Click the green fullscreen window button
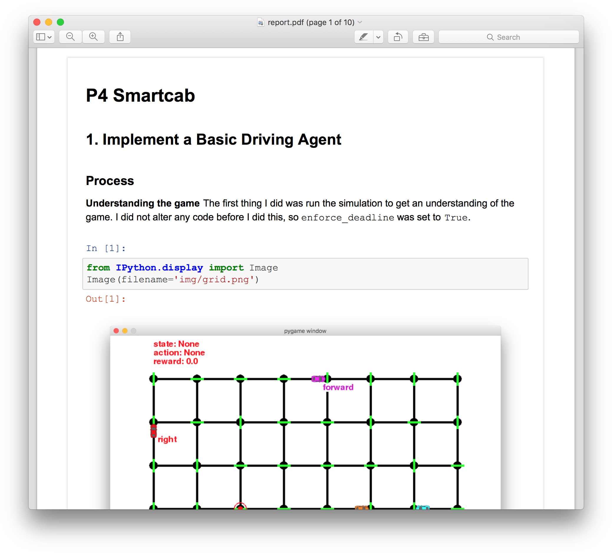Image resolution: width=612 pixels, height=553 pixels. 60,22
